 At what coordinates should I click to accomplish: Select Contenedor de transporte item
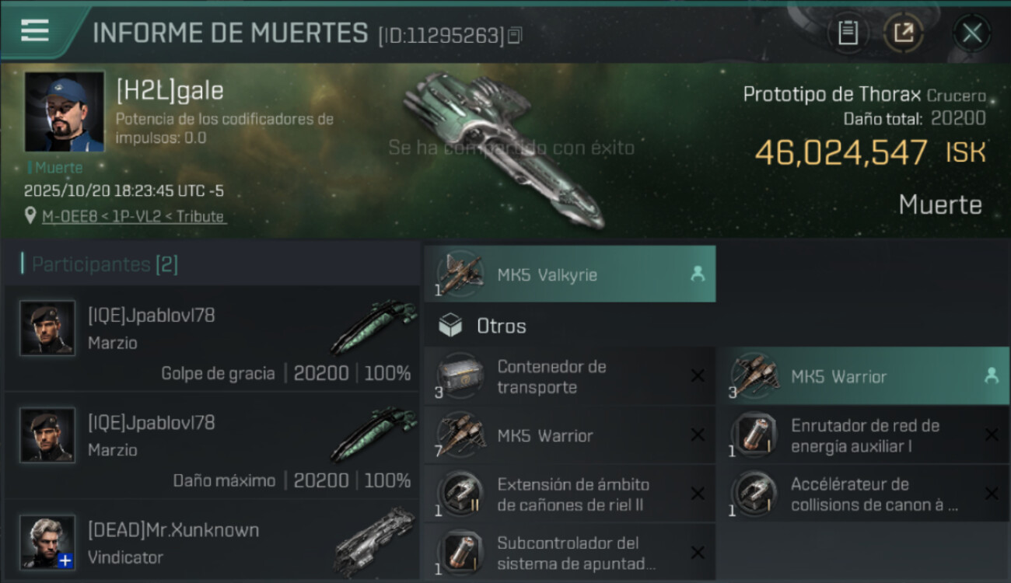570,377
